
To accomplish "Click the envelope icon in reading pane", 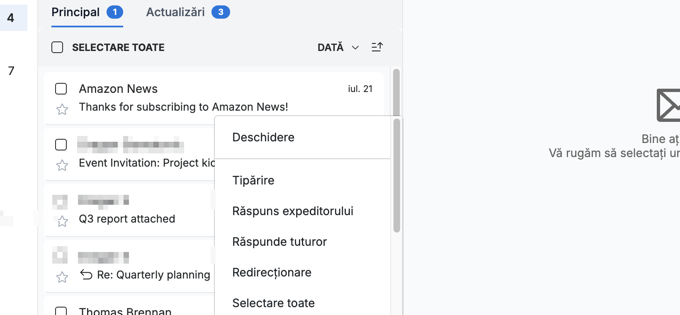I will pos(668,105).
